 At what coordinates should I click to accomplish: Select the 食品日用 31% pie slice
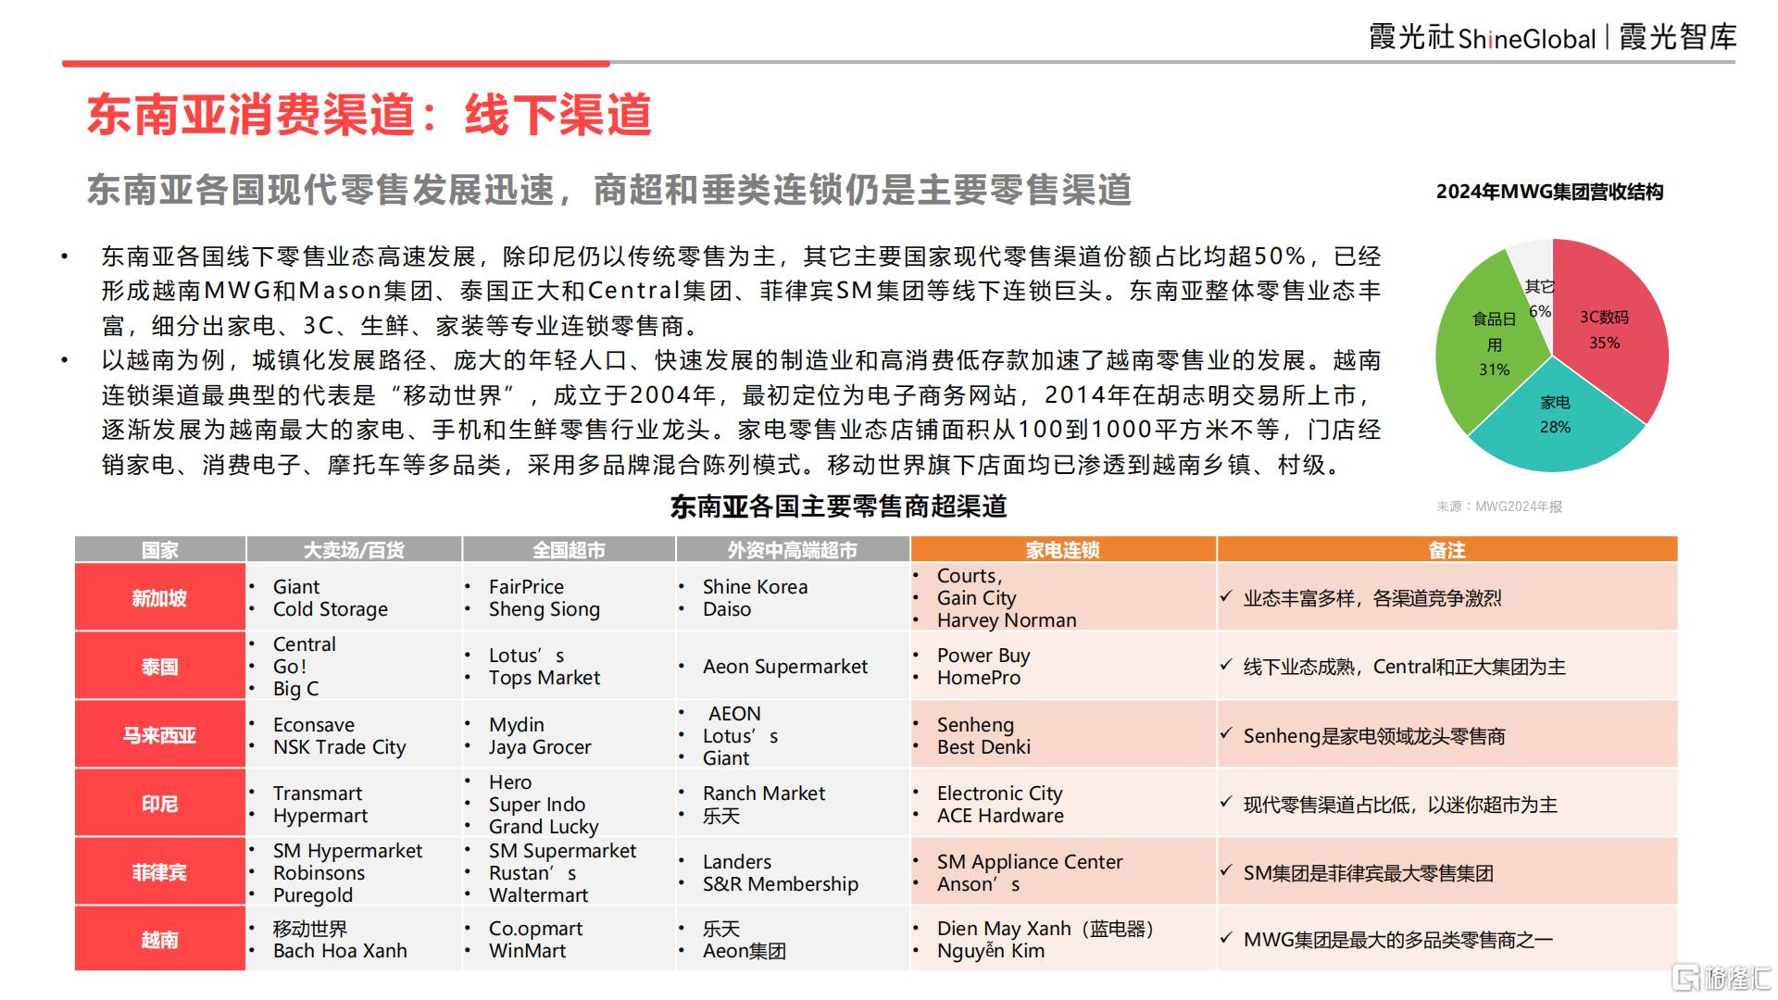point(1493,344)
